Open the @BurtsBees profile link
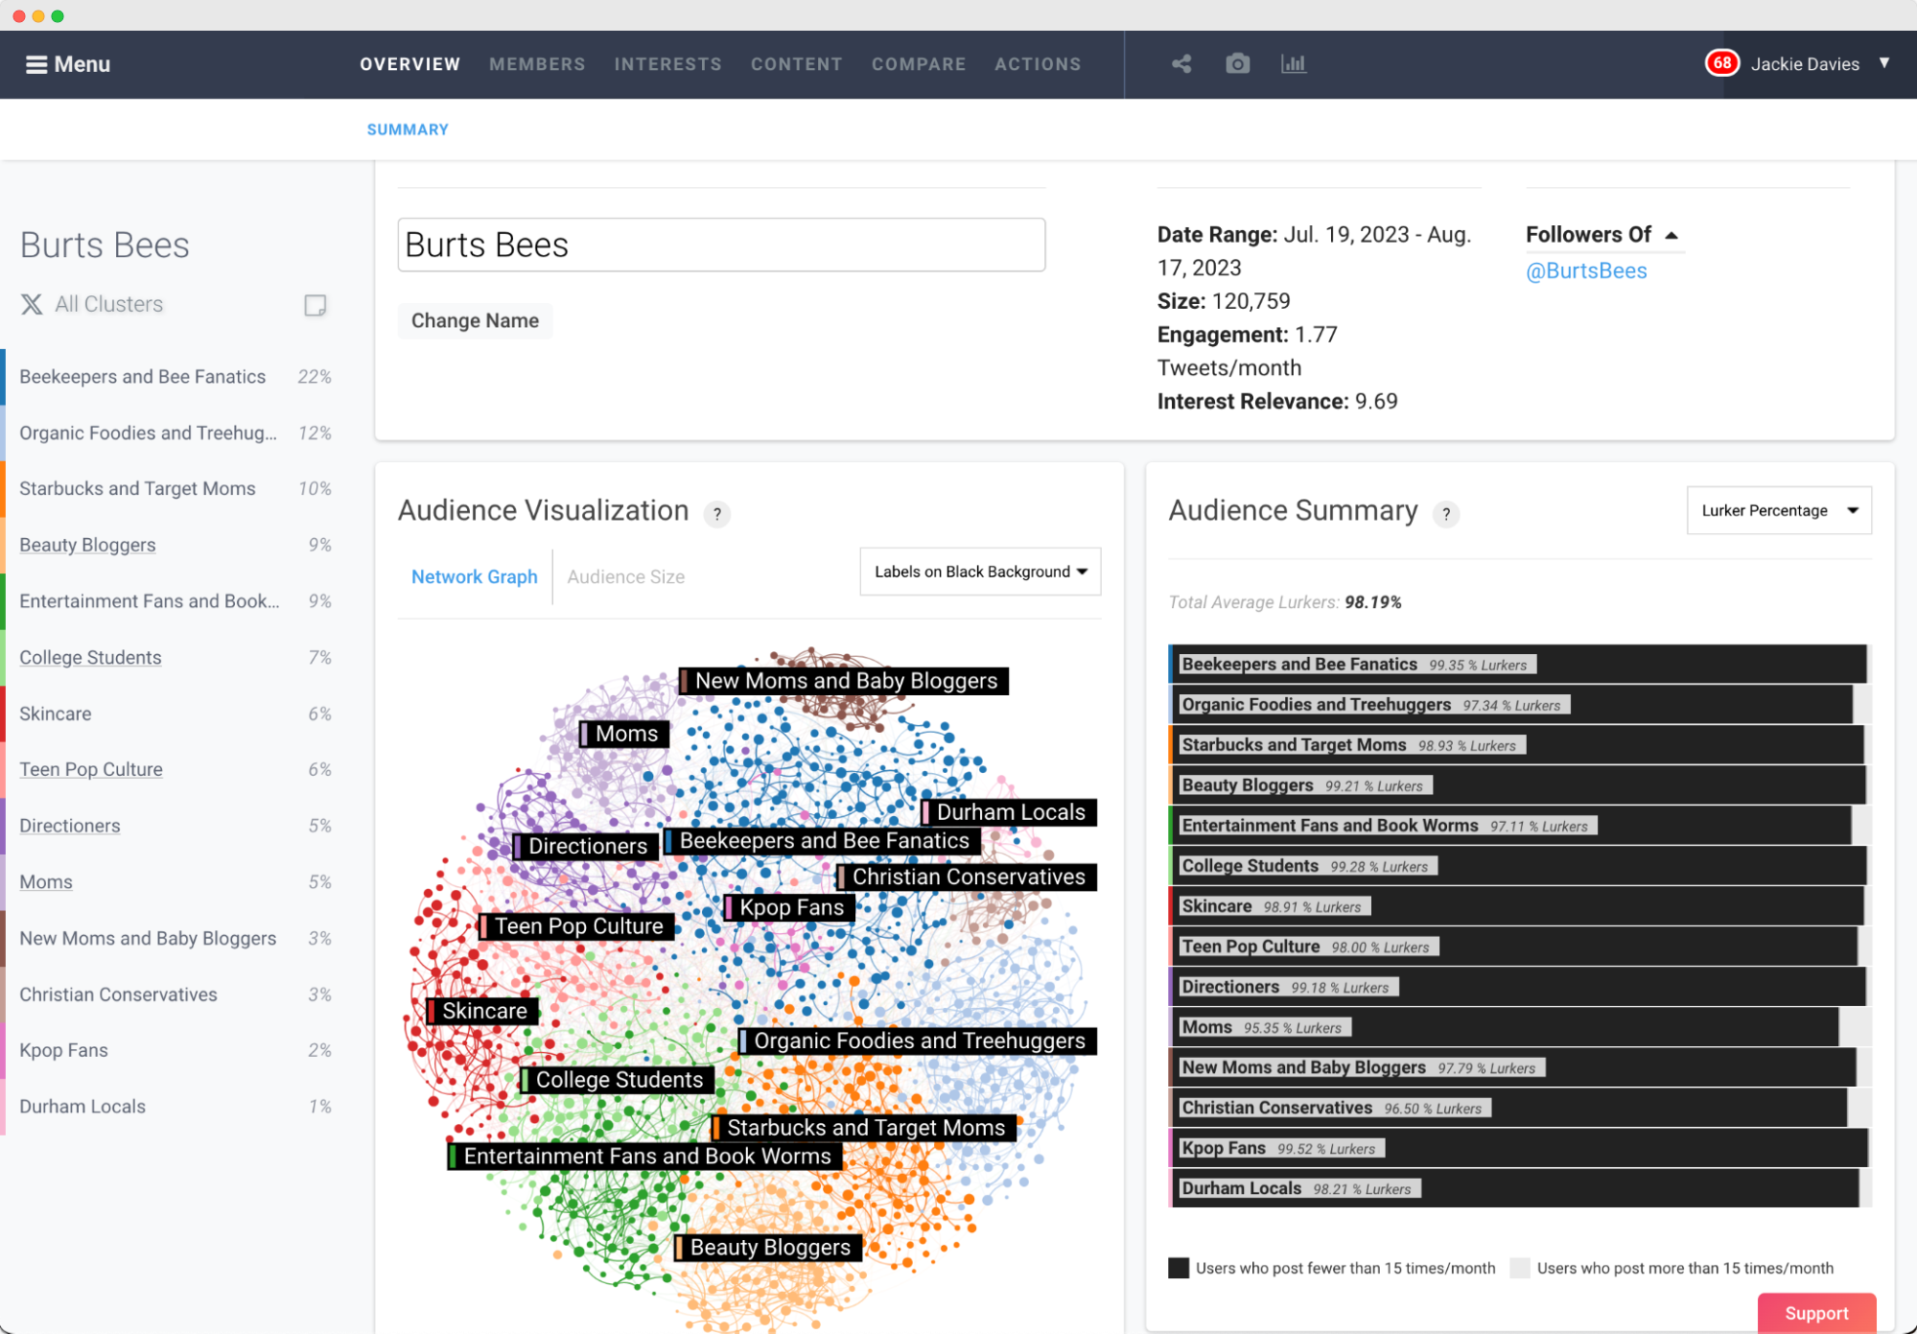Image resolution: width=1917 pixels, height=1334 pixels. tap(1586, 270)
